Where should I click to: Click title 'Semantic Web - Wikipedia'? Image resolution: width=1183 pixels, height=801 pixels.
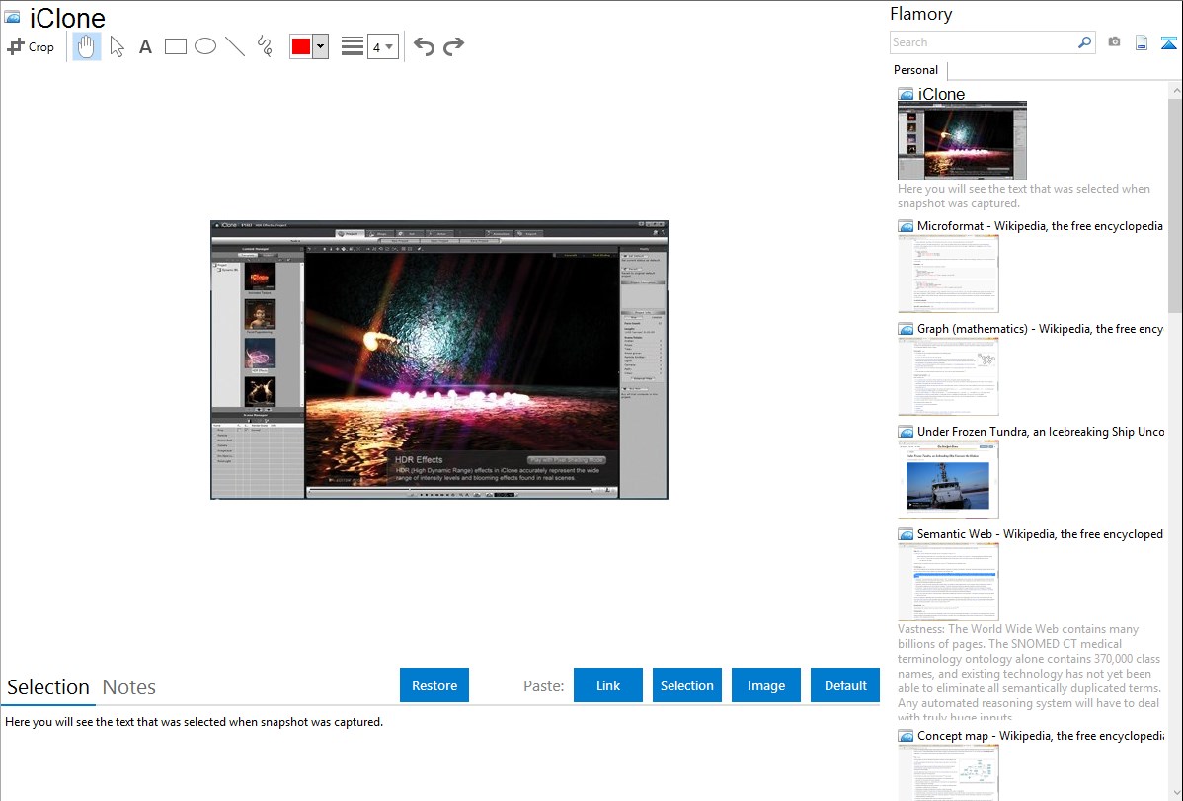1040,534
